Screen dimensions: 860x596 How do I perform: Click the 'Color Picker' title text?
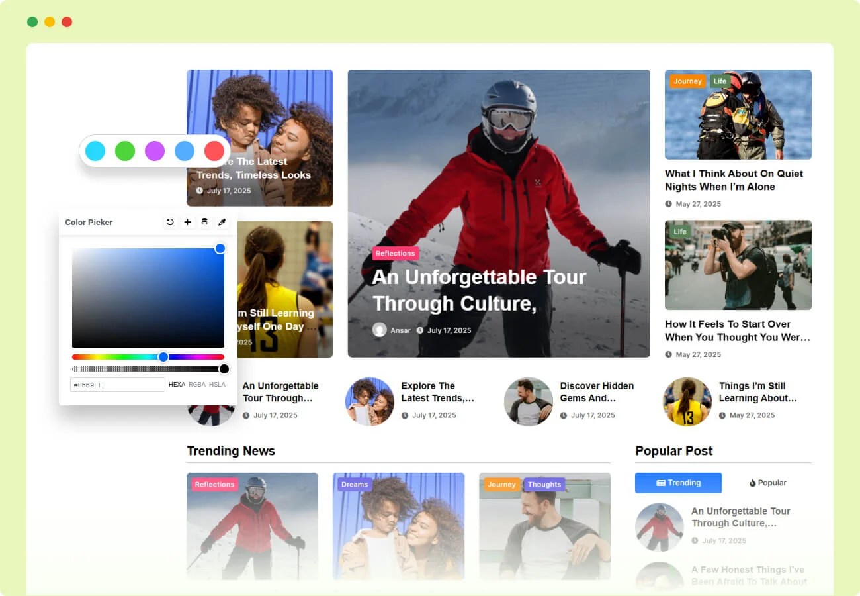(x=89, y=222)
